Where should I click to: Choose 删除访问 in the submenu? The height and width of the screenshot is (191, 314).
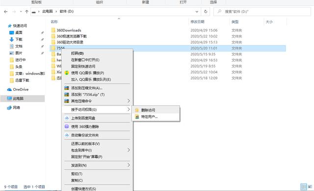click(x=148, y=110)
